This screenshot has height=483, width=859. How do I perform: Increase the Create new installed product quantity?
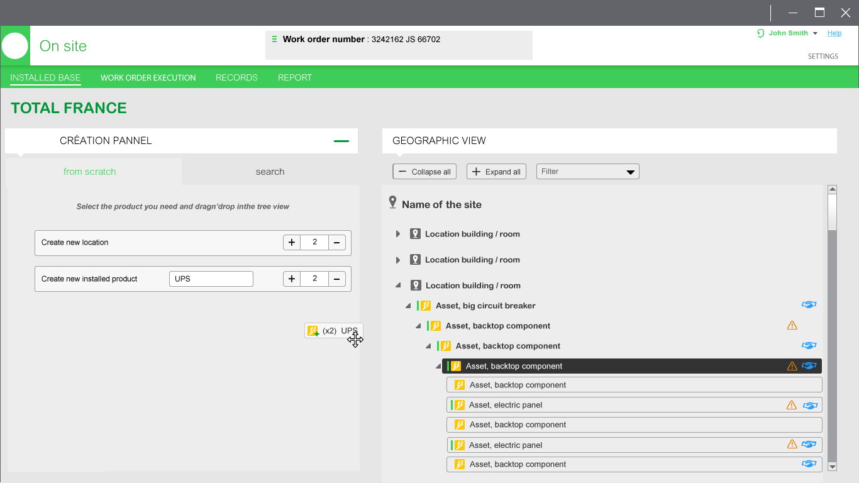[292, 279]
